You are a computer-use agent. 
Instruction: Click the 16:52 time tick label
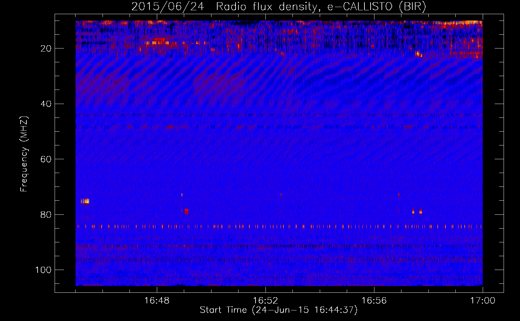[265, 301]
